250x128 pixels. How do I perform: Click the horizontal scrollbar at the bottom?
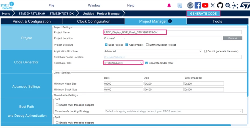pyautogui.click(x=141, y=125)
